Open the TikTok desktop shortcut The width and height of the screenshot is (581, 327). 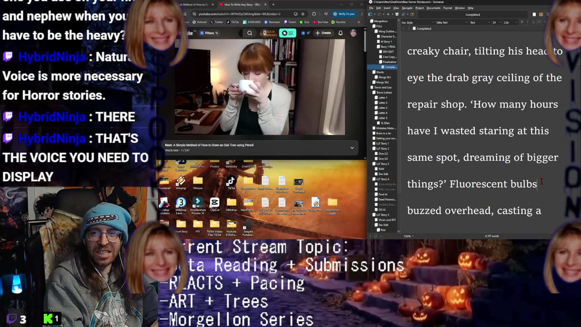(x=231, y=183)
